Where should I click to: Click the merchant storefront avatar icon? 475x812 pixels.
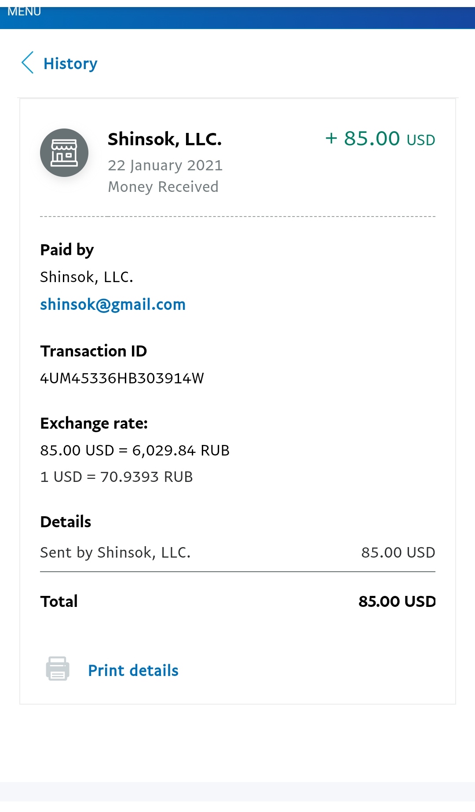(64, 153)
